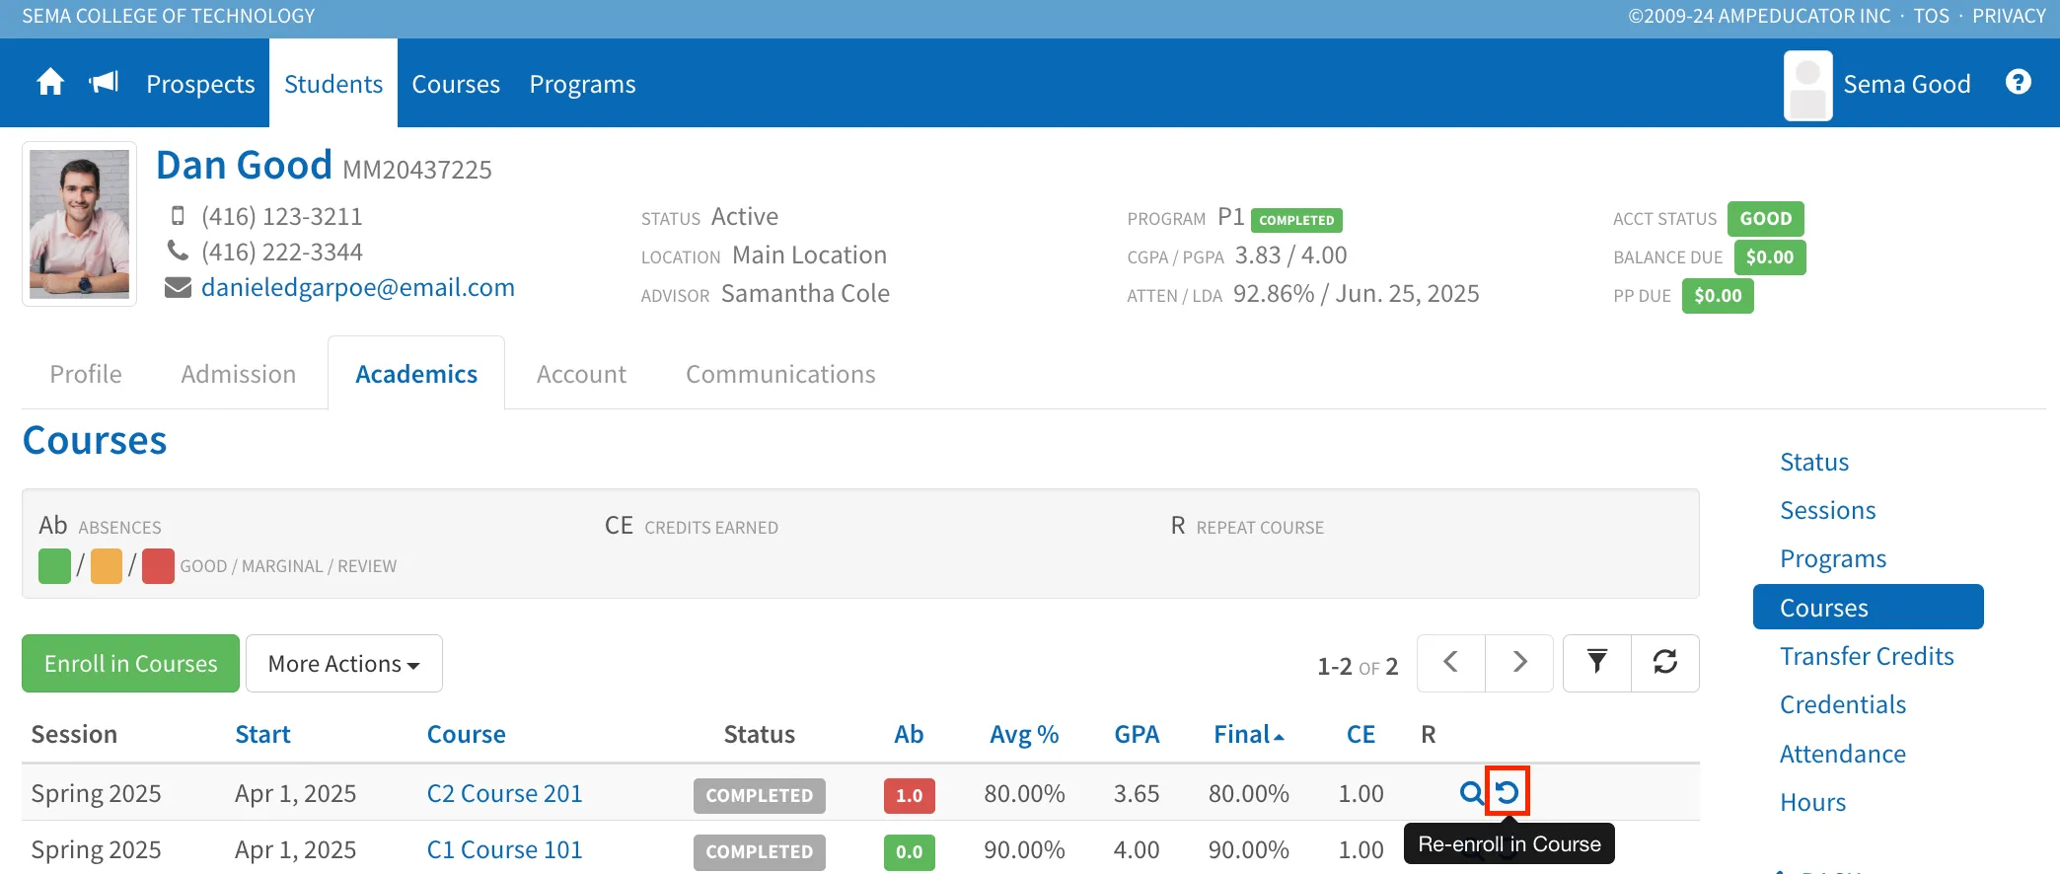Click Dan Good's profile photo
This screenshot has height=874, width=2060.
click(79, 224)
